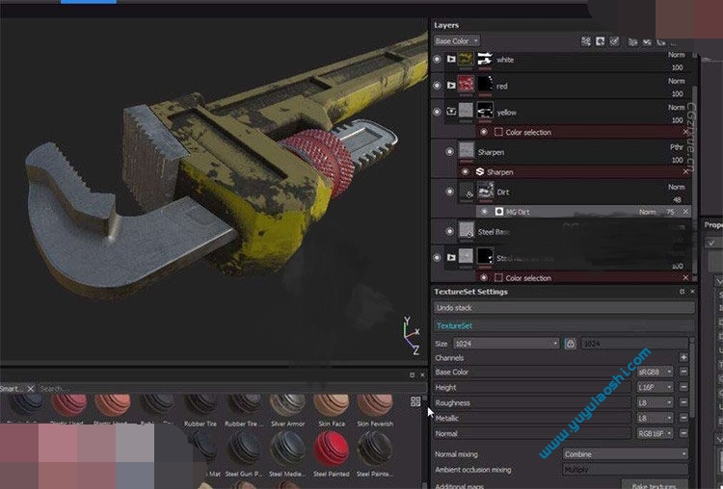Remove the bottom Color selection effect
The image size is (723, 489).
pyautogui.click(x=685, y=277)
